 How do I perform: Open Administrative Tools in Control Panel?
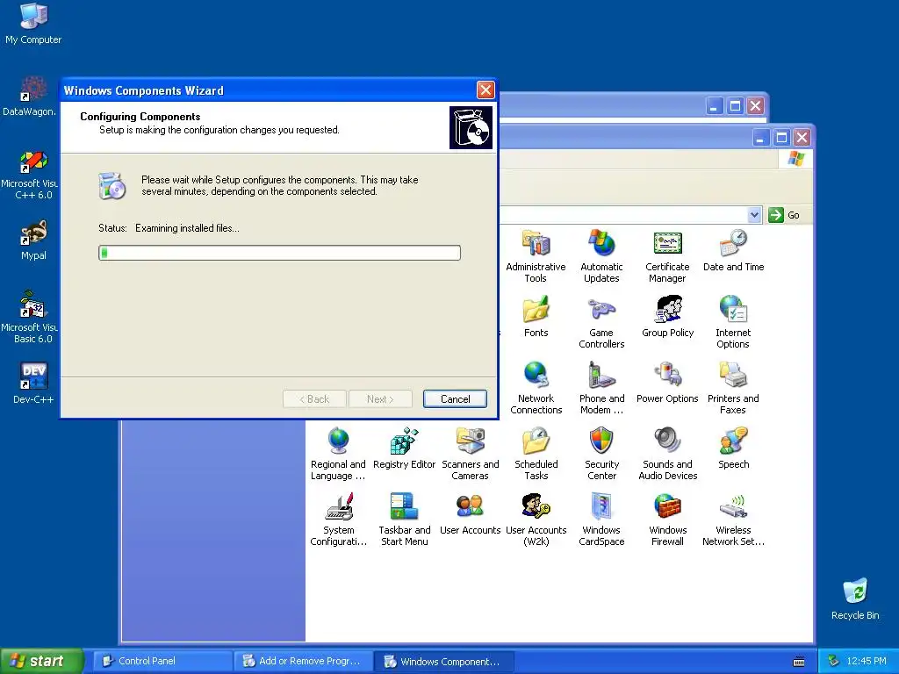(x=536, y=257)
